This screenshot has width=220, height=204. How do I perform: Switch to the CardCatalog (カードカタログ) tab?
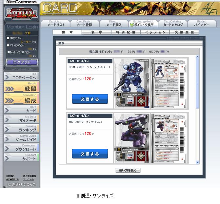point(173,24)
